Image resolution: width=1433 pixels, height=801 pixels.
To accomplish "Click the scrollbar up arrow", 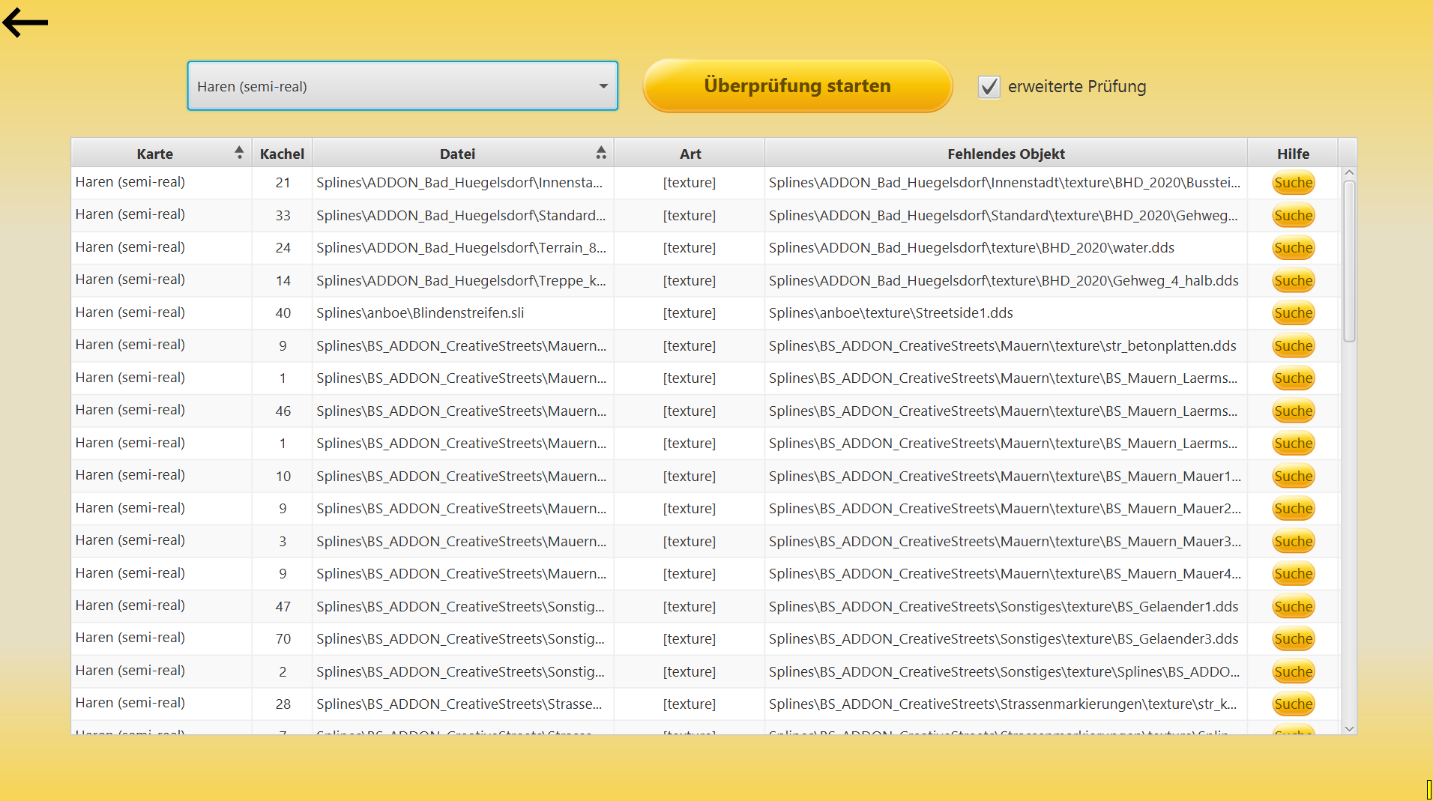I will pyautogui.click(x=1349, y=173).
